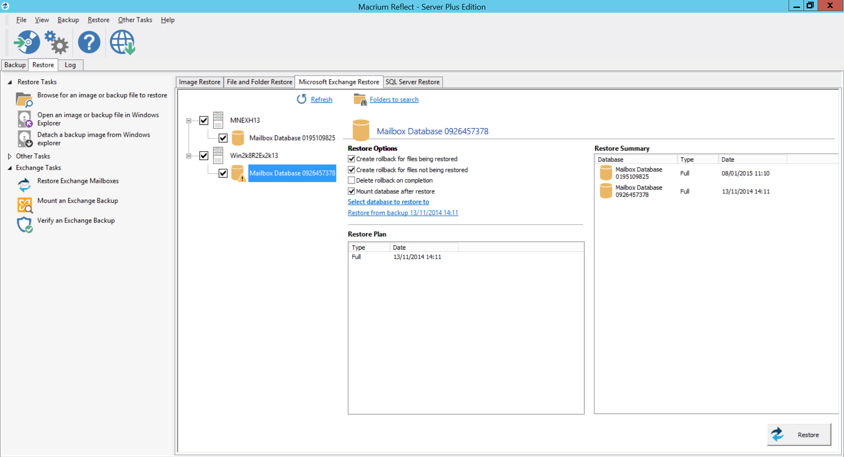The image size is (844, 457).
Task: Click the browse image folder icon
Action: pyautogui.click(x=24, y=100)
